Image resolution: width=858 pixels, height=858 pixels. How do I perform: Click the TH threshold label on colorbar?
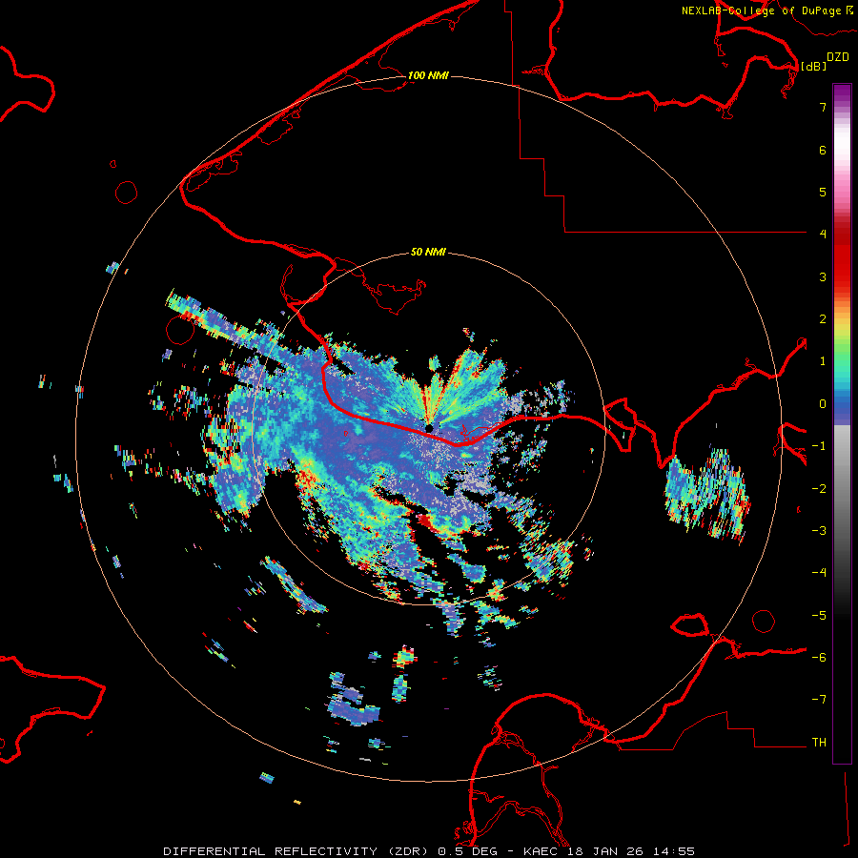(819, 742)
